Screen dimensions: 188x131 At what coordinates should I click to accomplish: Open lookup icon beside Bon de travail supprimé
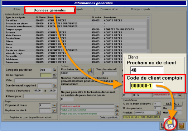[x=55, y=85]
